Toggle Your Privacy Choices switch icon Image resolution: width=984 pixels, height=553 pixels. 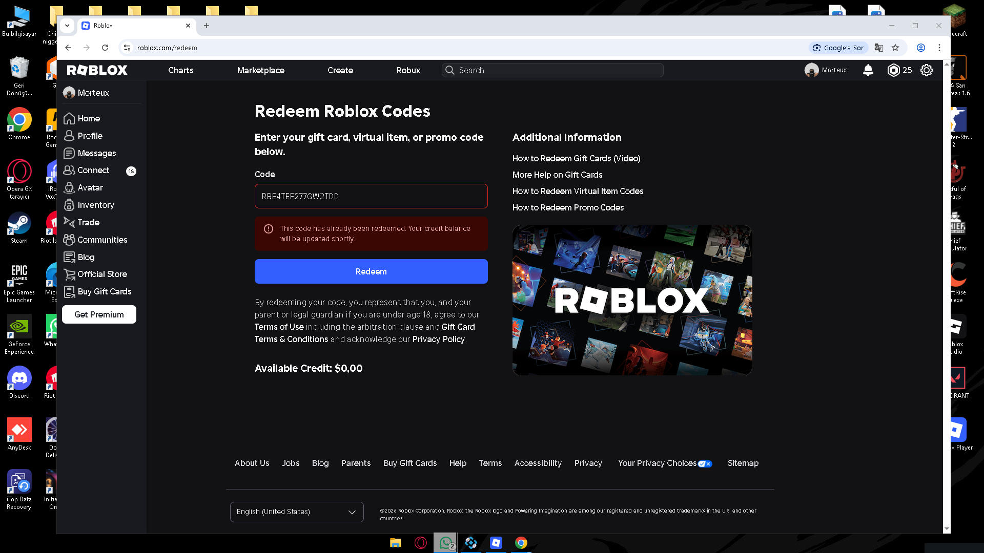(705, 464)
